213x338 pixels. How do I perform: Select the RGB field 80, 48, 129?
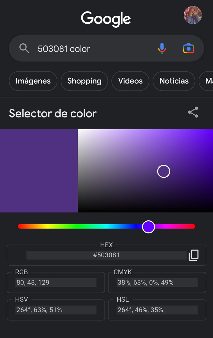tap(56, 283)
